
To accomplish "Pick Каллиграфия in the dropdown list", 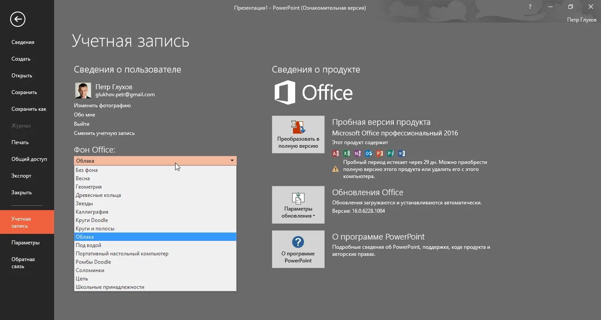I will click(x=155, y=212).
